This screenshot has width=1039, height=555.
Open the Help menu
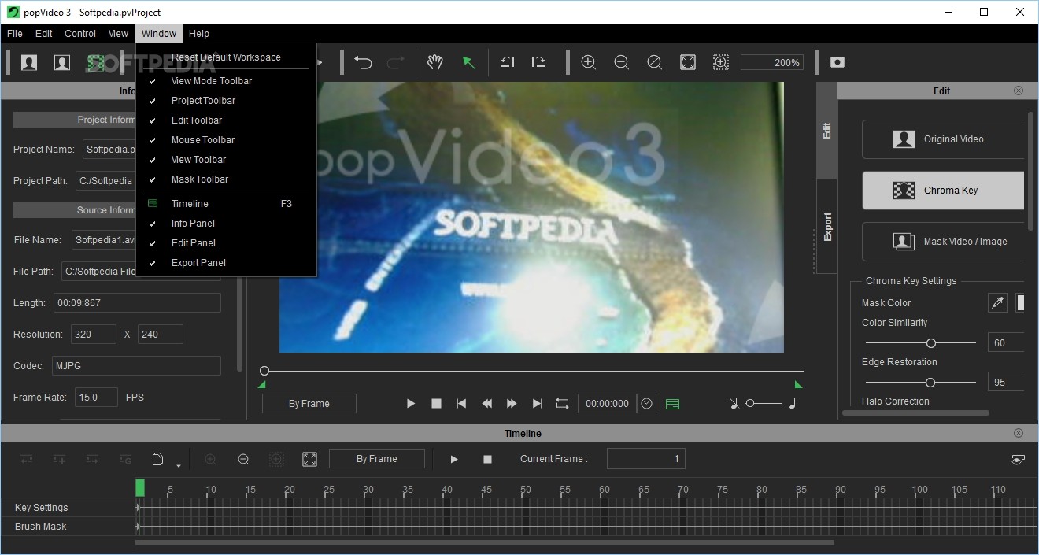point(199,34)
